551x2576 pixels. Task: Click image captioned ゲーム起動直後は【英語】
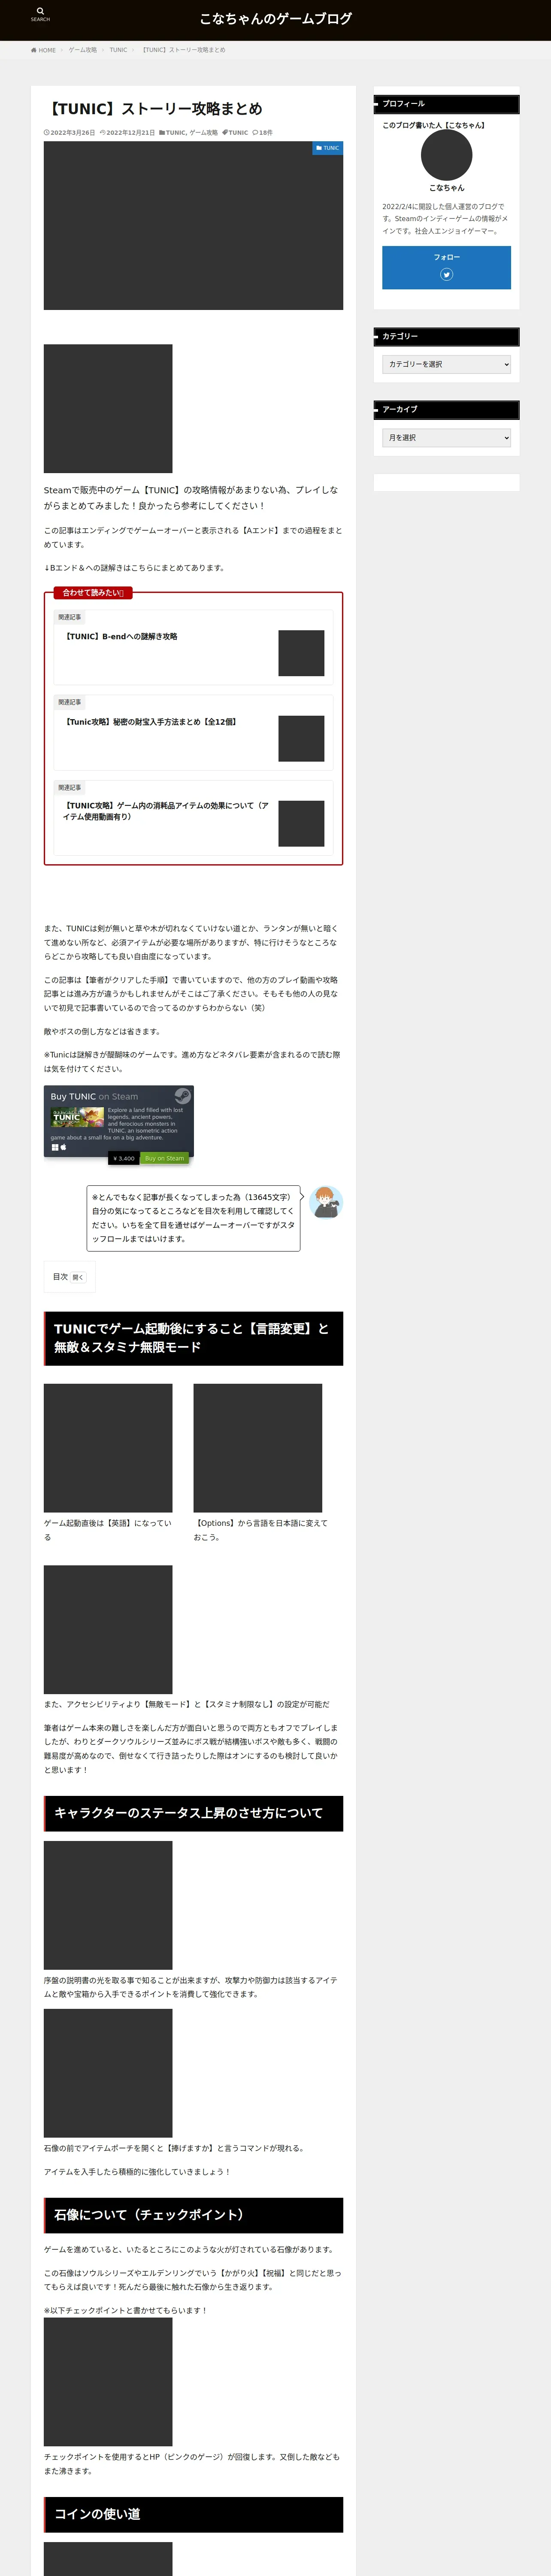[x=108, y=1448]
